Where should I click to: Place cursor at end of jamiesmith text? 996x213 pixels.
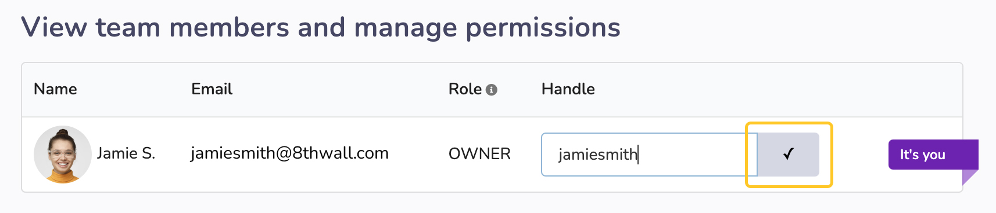tap(638, 155)
